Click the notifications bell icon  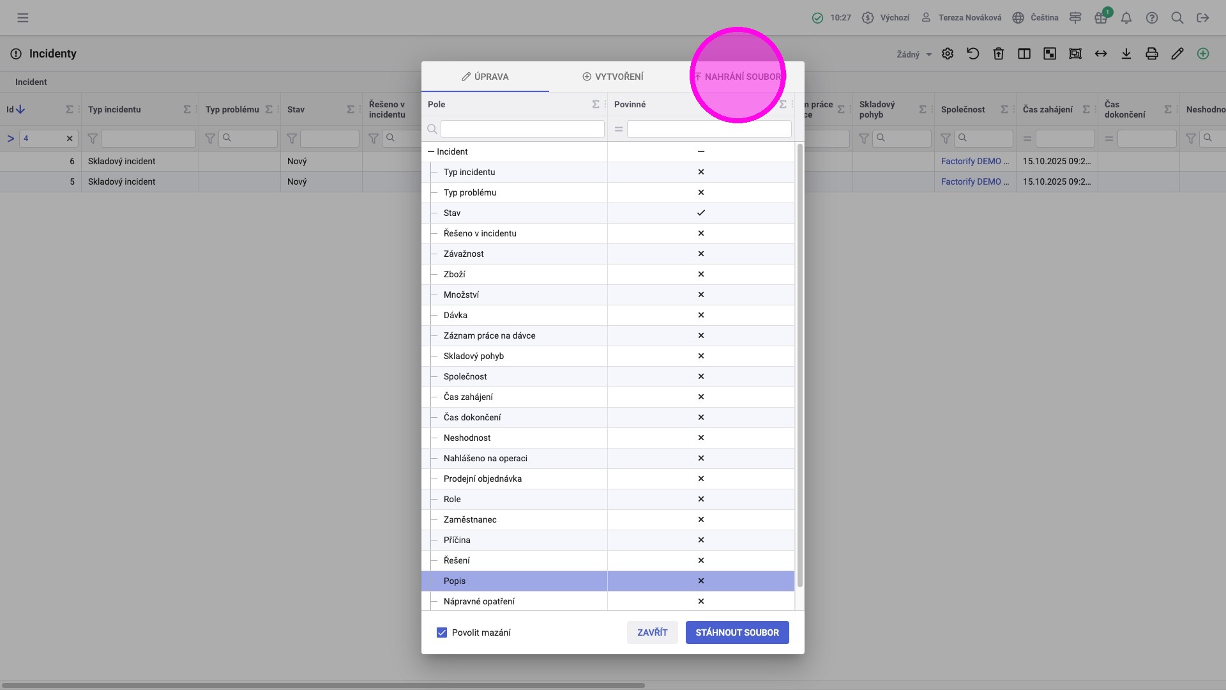1126,18
